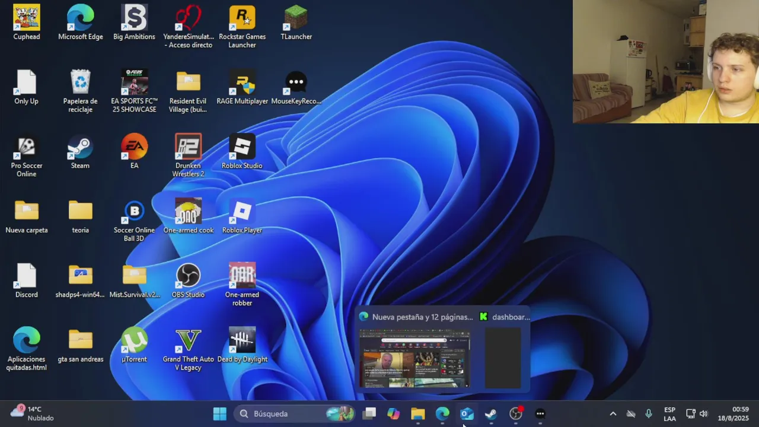Select the RAGE Multiplayer shortcut
759x427 pixels.
click(x=242, y=87)
